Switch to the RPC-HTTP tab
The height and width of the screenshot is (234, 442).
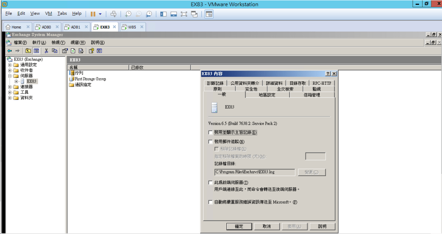pyautogui.click(x=322, y=83)
